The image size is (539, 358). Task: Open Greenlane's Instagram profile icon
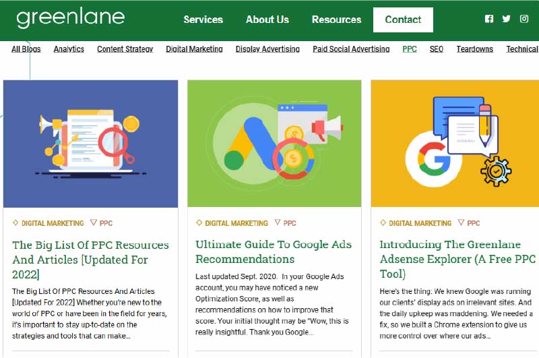click(x=524, y=19)
